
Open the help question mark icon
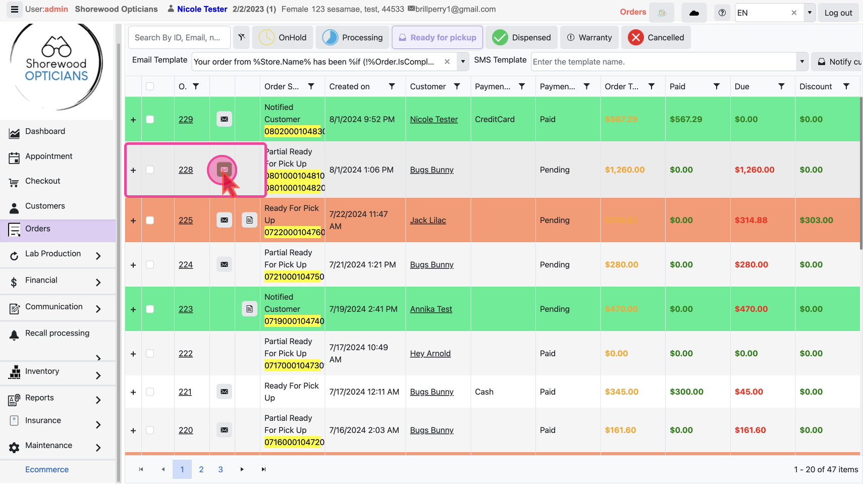[722, 13]
